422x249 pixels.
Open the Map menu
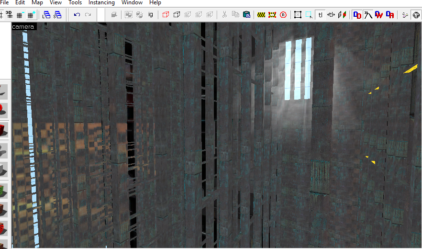pos(37,3)
